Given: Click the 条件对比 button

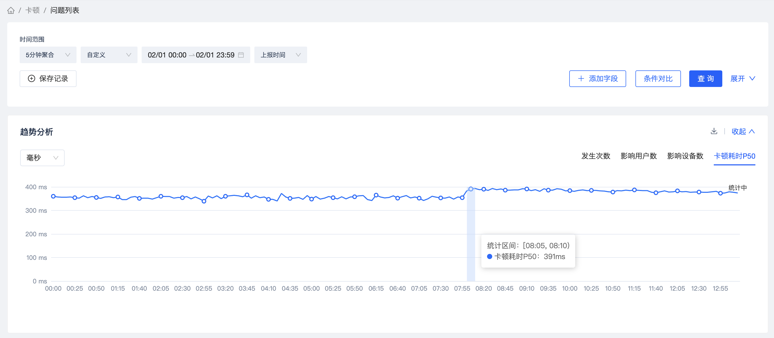Looking at the screenshot, I should [x=658, y=78].
